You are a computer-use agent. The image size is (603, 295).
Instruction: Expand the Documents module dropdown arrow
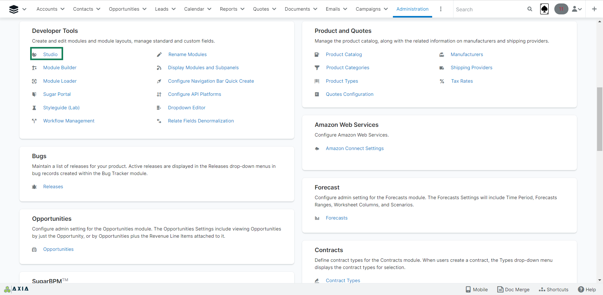coord(315,9)
